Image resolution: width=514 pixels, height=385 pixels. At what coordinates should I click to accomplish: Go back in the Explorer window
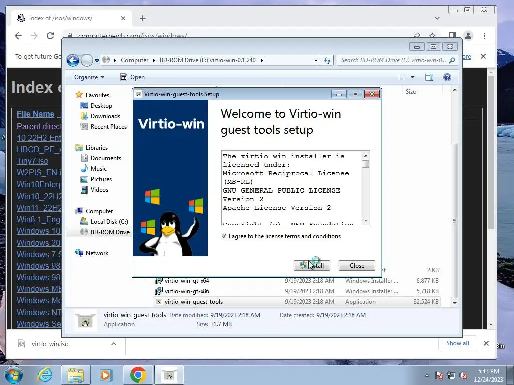(x=73, y=60)
